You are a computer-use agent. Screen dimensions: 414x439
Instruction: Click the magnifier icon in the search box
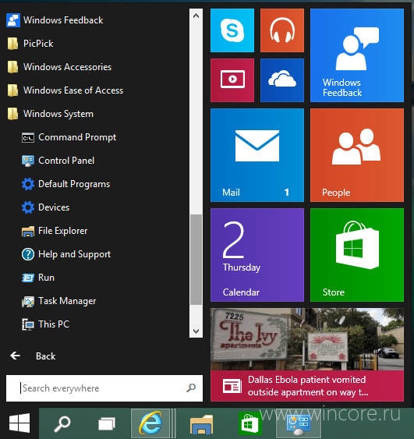[191, 388]
